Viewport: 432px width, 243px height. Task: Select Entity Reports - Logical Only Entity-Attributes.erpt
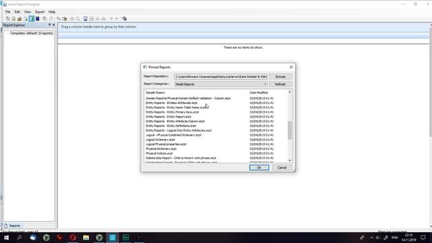pyautogui.click(x=179, y=130)
